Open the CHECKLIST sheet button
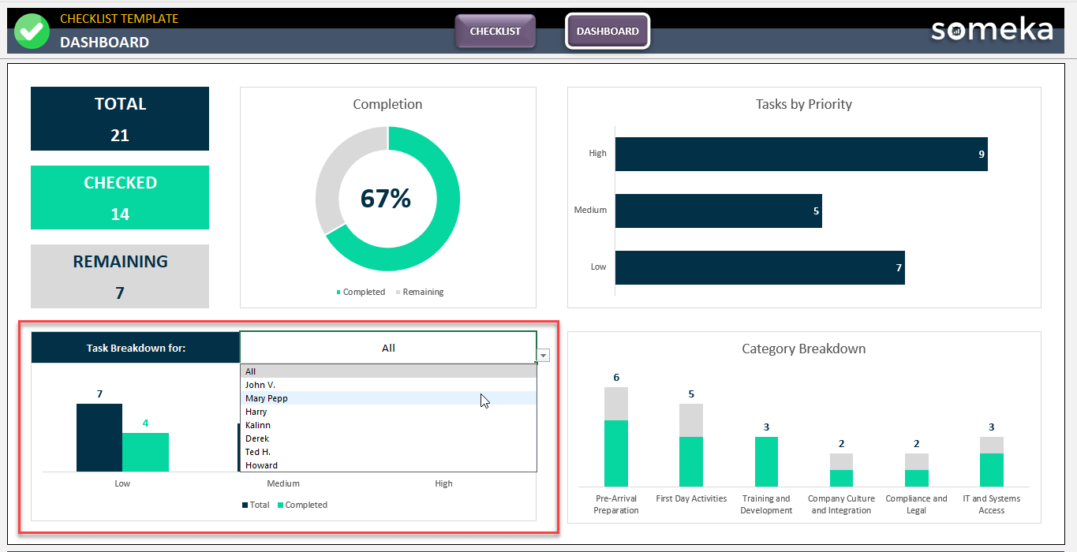1077x552 pixels. pyautogui.click(x=495, y=32)
